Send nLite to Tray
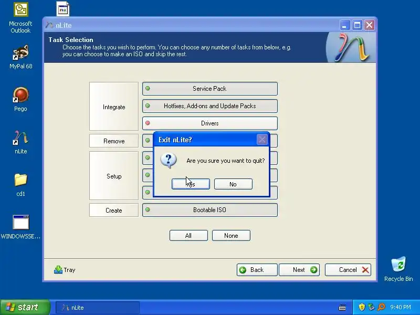Viewport: 420px width, 315px height. coord(65,270)
